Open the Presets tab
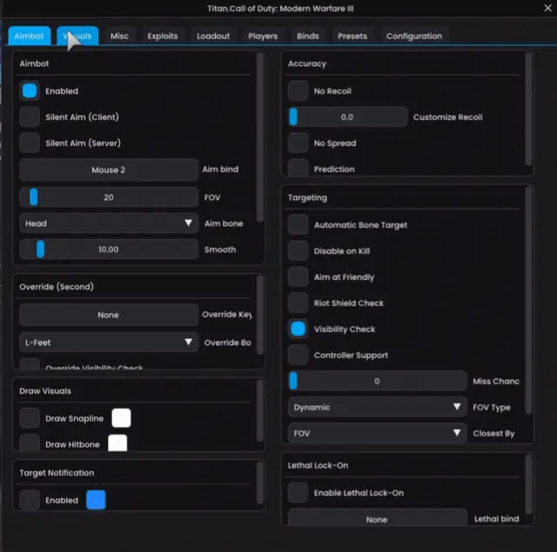Image resolution: width=557 pixels, height=552 pixels. click(352, 36)
